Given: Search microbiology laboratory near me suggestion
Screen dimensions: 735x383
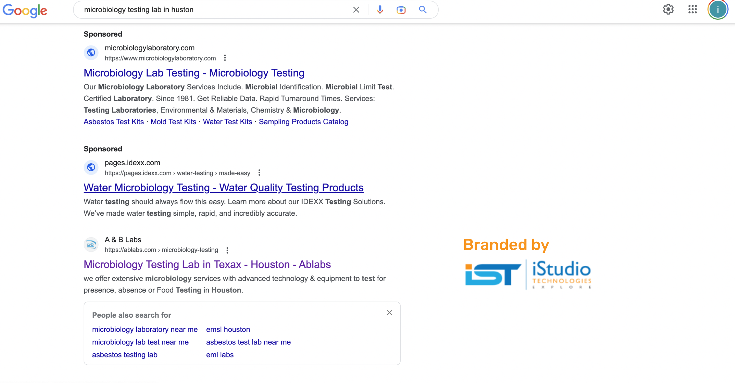Looking at the screenshot, I should tap(145, 330).
